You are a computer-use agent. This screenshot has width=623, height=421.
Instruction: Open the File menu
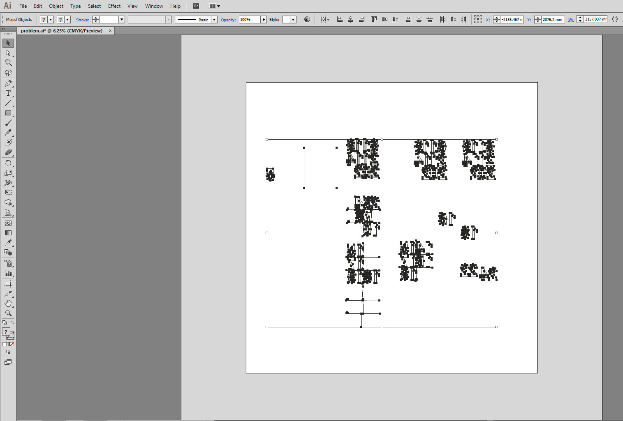pyautogui.click(x=23, y=6)
